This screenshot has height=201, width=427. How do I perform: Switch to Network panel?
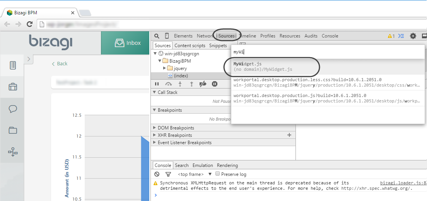[205, 36]
